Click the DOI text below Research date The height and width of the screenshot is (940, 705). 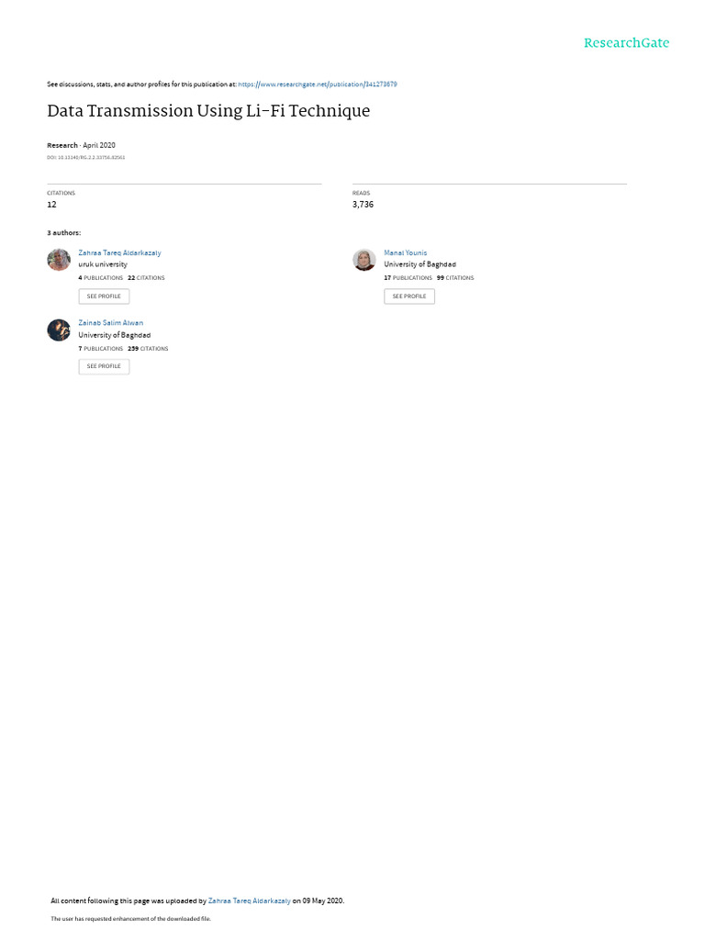tap(85, 158)
